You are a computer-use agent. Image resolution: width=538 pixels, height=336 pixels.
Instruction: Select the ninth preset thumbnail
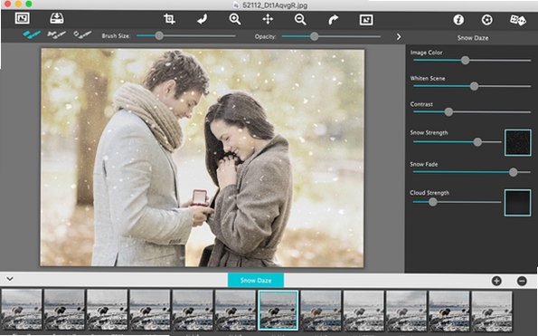[363, 310]
